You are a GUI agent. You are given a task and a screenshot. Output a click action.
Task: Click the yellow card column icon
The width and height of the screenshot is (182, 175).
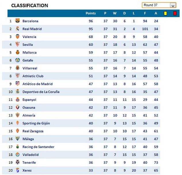click(165, 13)
